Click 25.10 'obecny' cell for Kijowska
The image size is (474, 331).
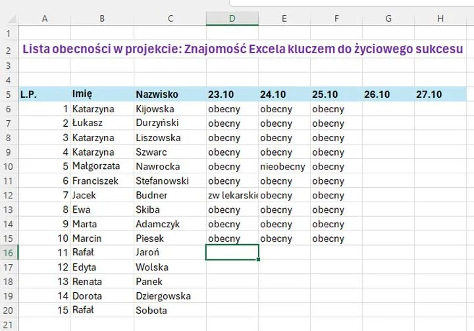click(336, 109)
